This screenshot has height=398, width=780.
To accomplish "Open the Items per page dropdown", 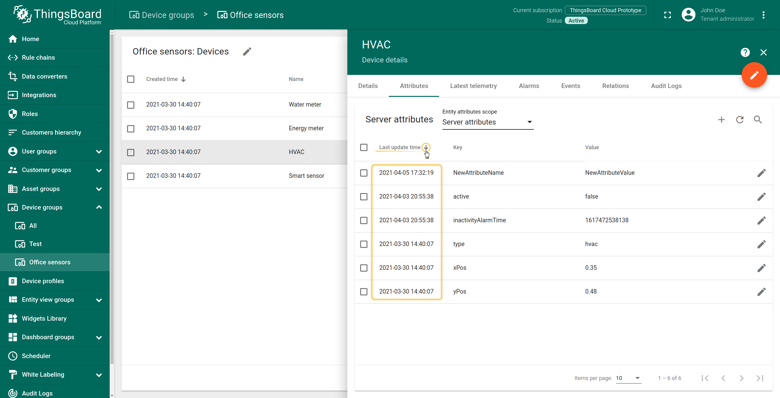I will click(x=628, y=378).
